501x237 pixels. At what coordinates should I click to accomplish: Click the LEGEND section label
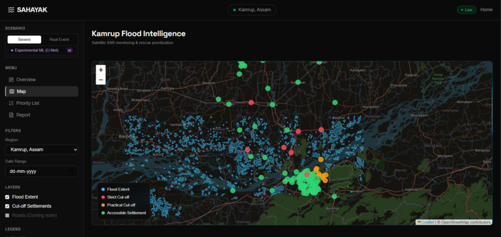pos(13,229)
